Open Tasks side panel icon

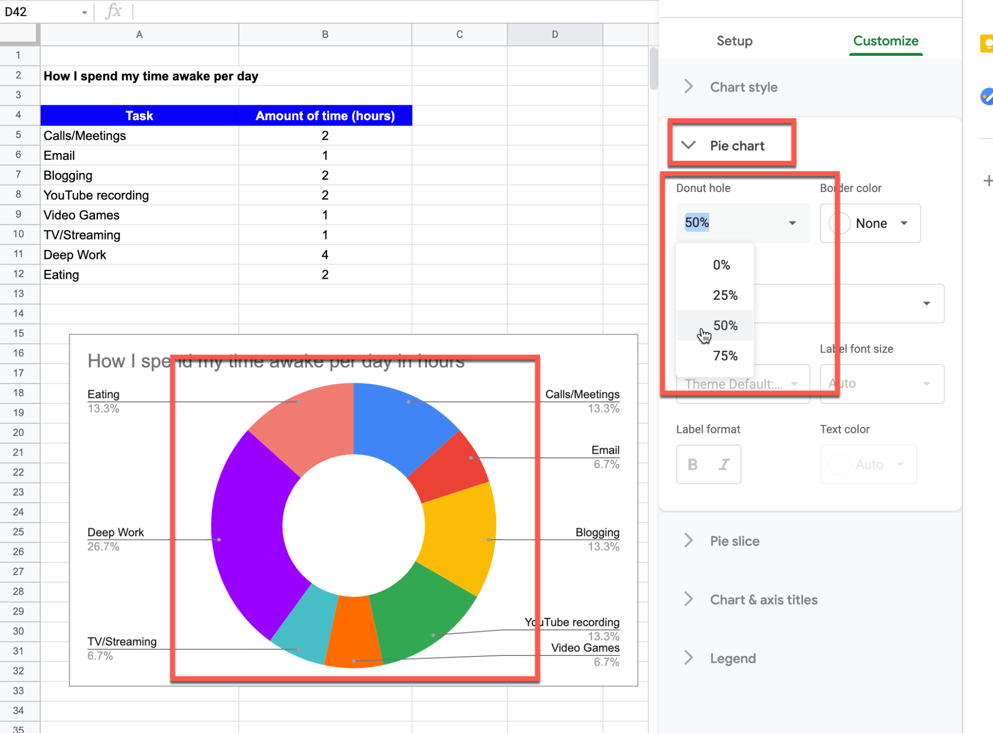point(987,96)
